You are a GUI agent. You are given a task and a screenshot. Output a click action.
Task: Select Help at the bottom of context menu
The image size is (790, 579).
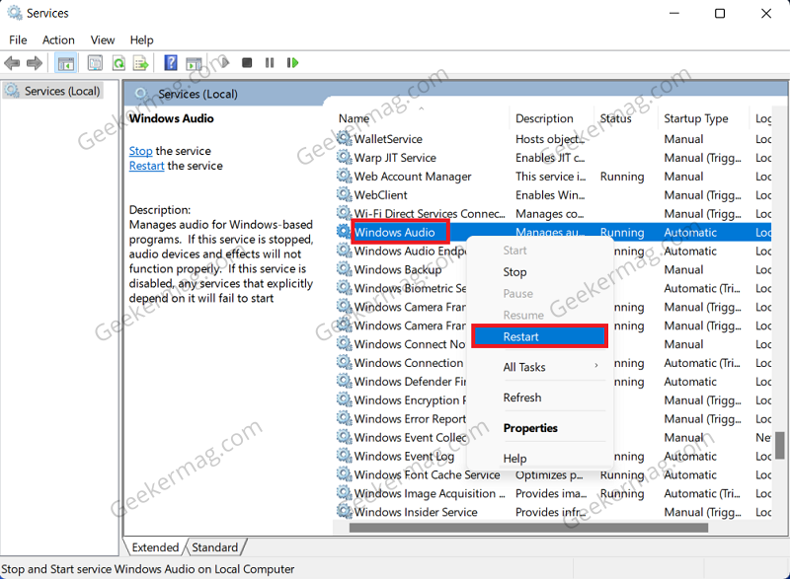point(514,459)
